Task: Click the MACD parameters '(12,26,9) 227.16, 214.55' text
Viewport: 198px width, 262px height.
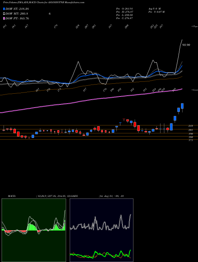Action: (51, 196)
